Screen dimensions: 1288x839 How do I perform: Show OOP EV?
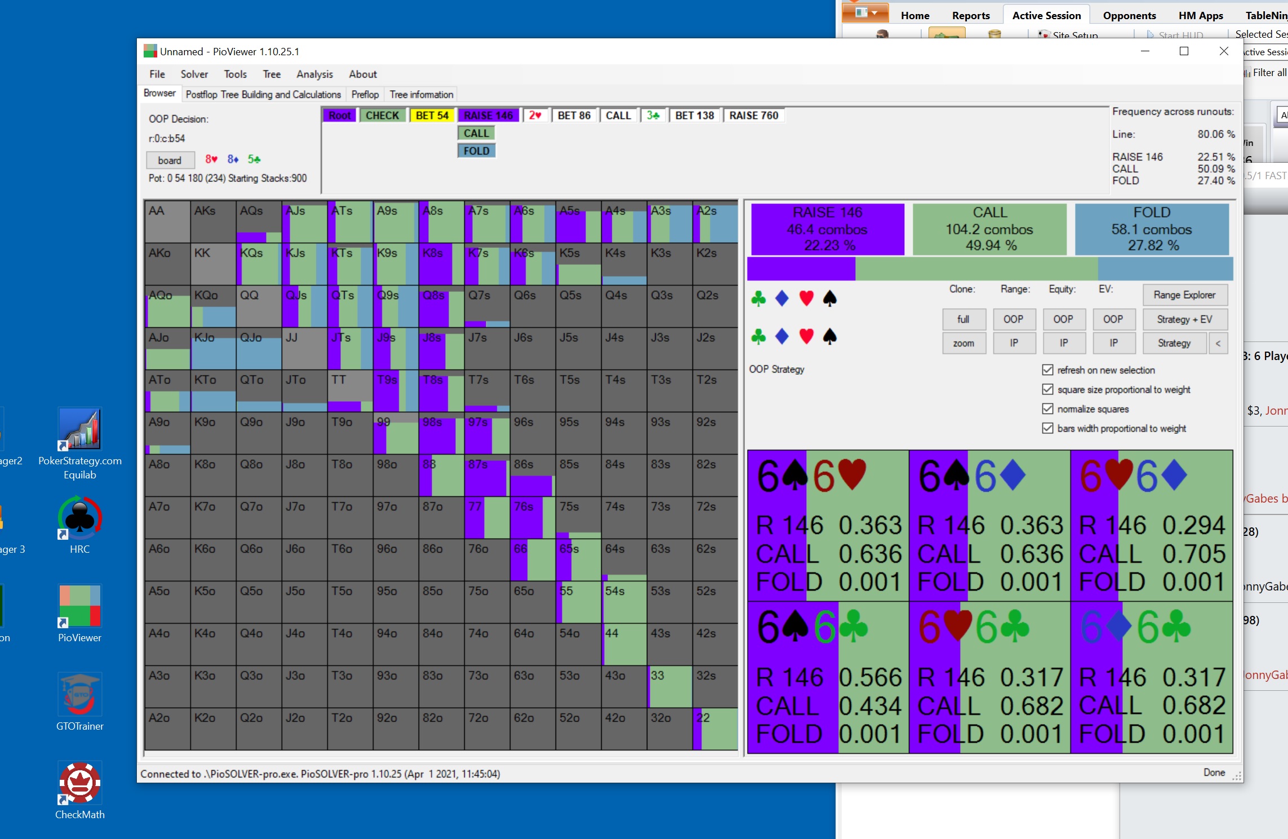point(1114,319)
